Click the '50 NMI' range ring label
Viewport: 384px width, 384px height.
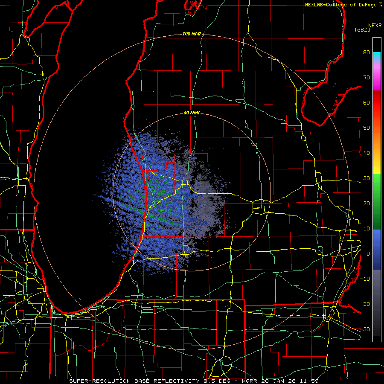point(192,113)
